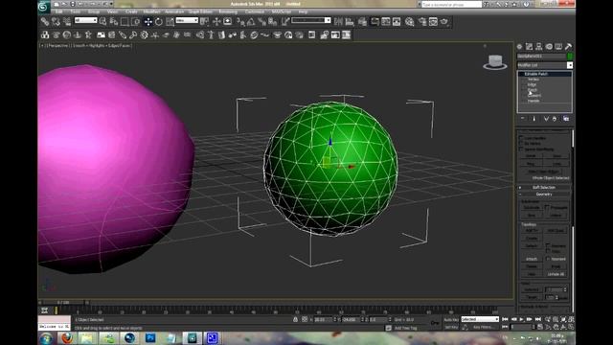The height and width of the screenshot is (345, 613).
Task: Activate the Select and Scale tool
Action: 170,21
